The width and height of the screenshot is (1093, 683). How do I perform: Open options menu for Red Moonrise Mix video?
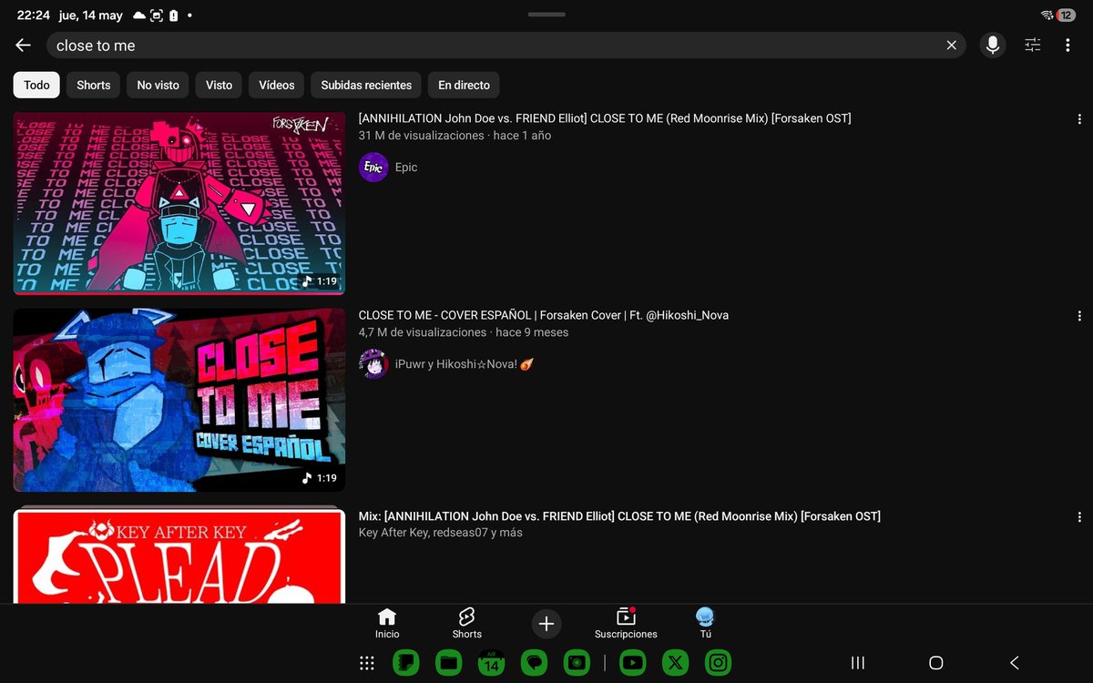tap(1079, 119)
